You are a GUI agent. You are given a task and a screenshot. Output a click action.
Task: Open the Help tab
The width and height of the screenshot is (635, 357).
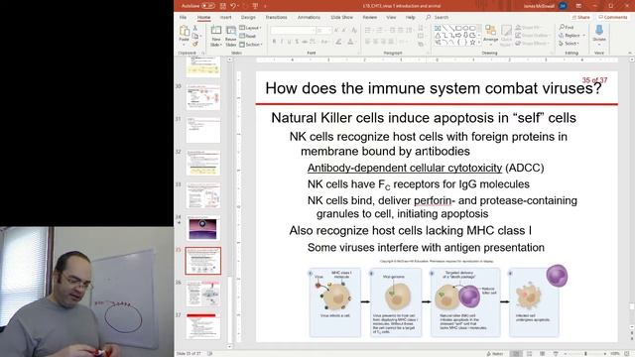tap(410, 18)
